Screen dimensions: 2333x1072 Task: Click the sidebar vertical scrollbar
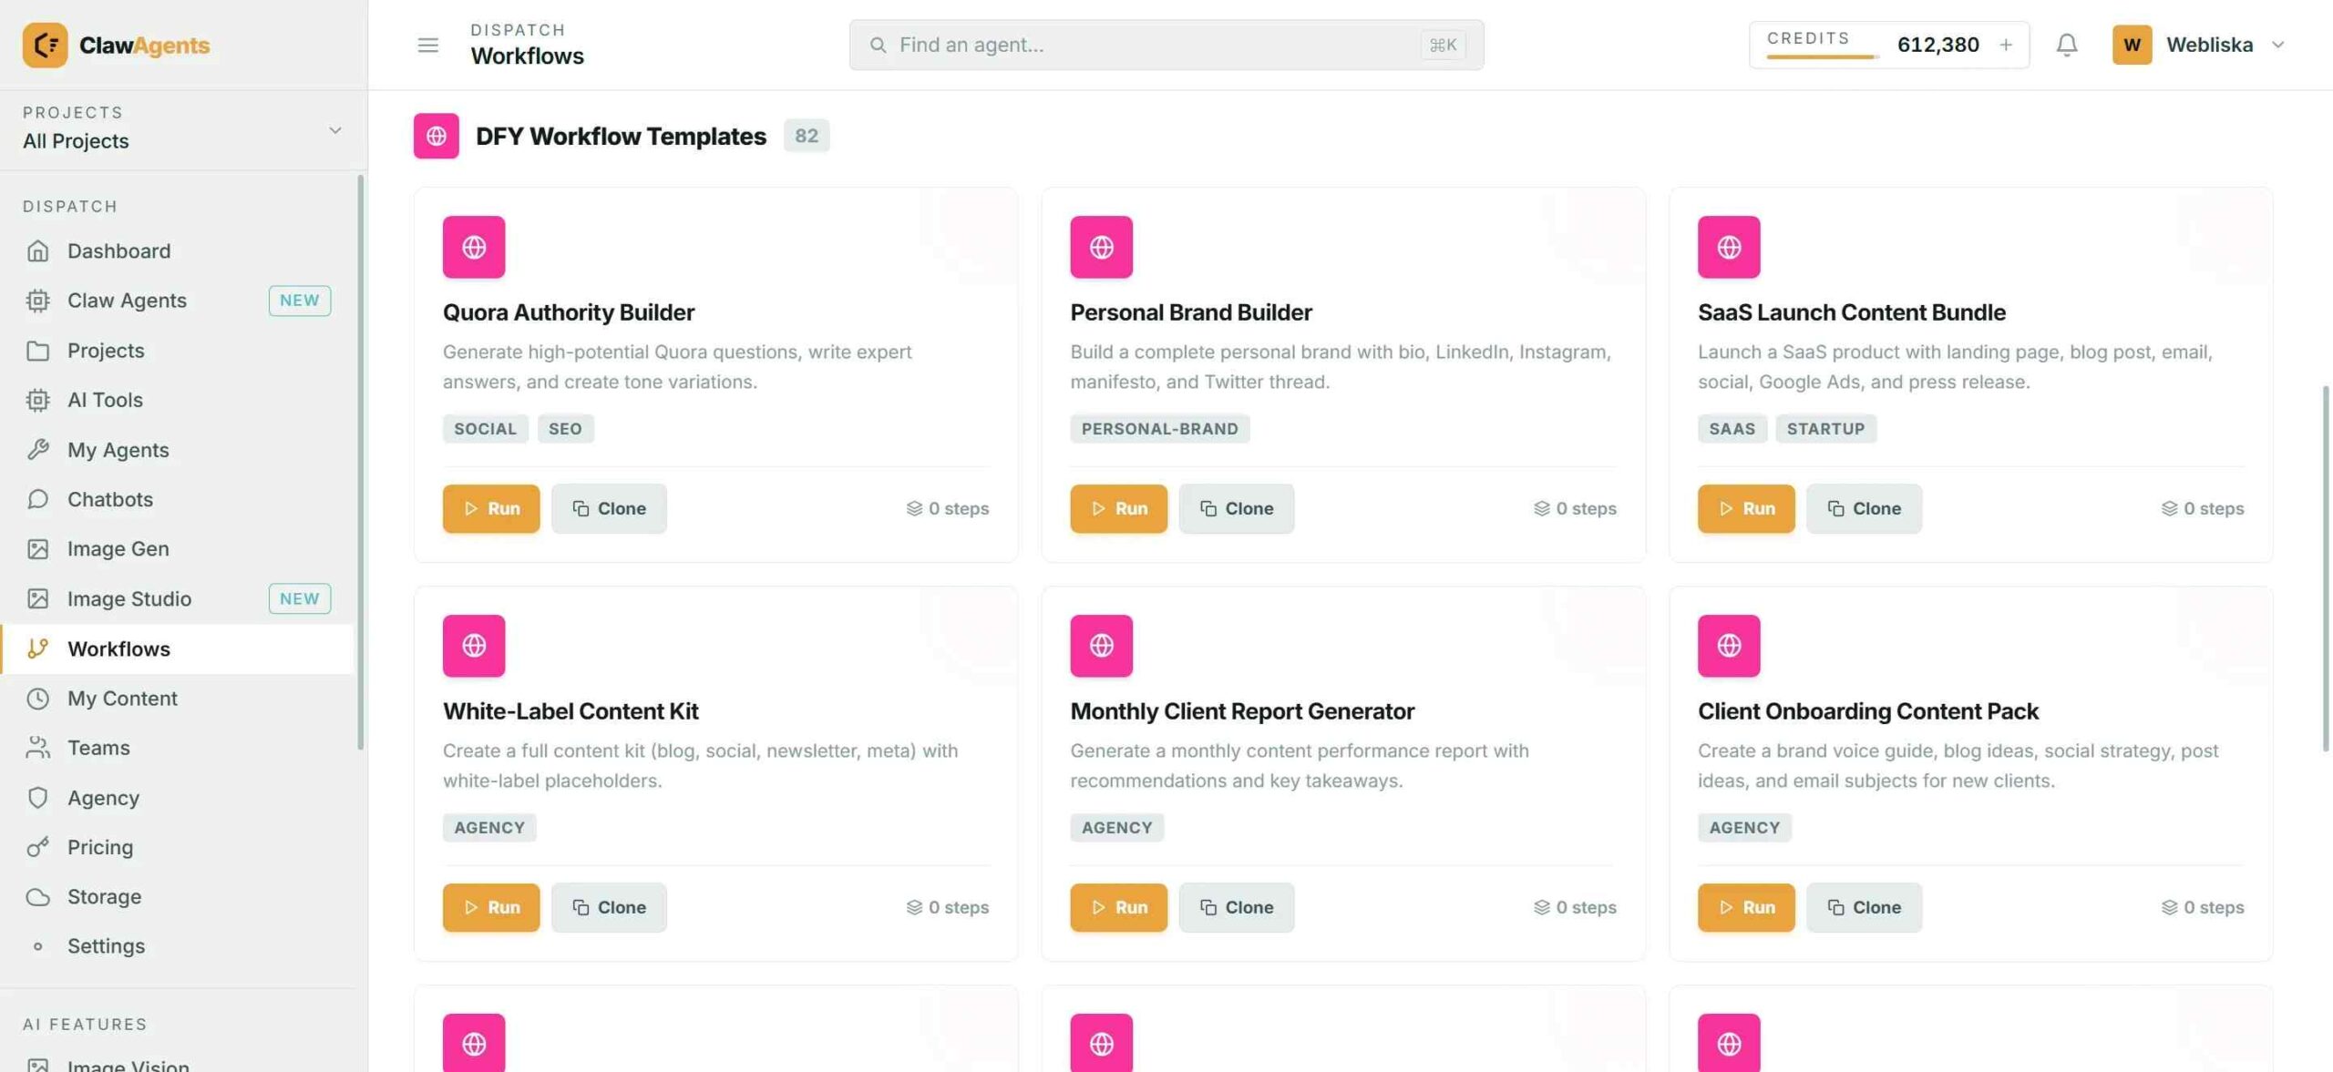coord(361,462)
